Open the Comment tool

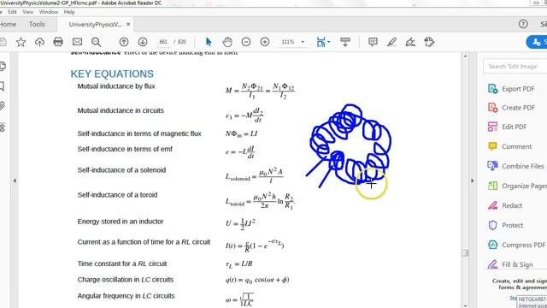click(x=509, y=146)
